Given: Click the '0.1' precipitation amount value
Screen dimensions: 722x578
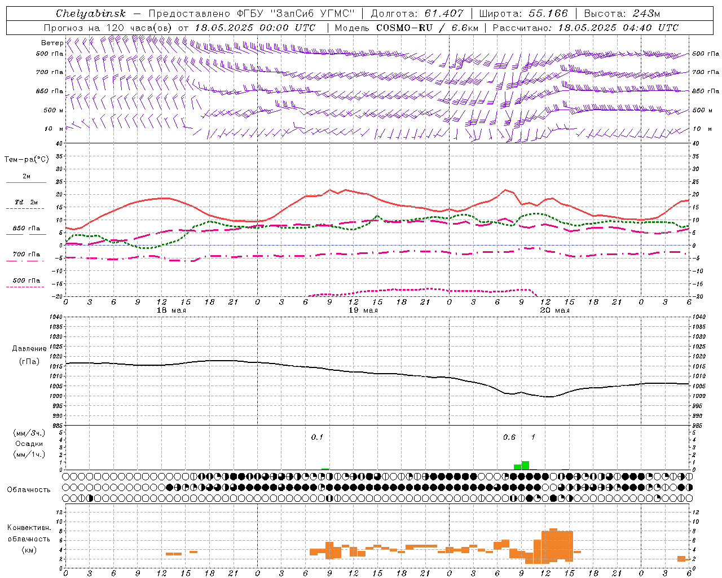Looking at the screenshot, I should click(317, 437).
